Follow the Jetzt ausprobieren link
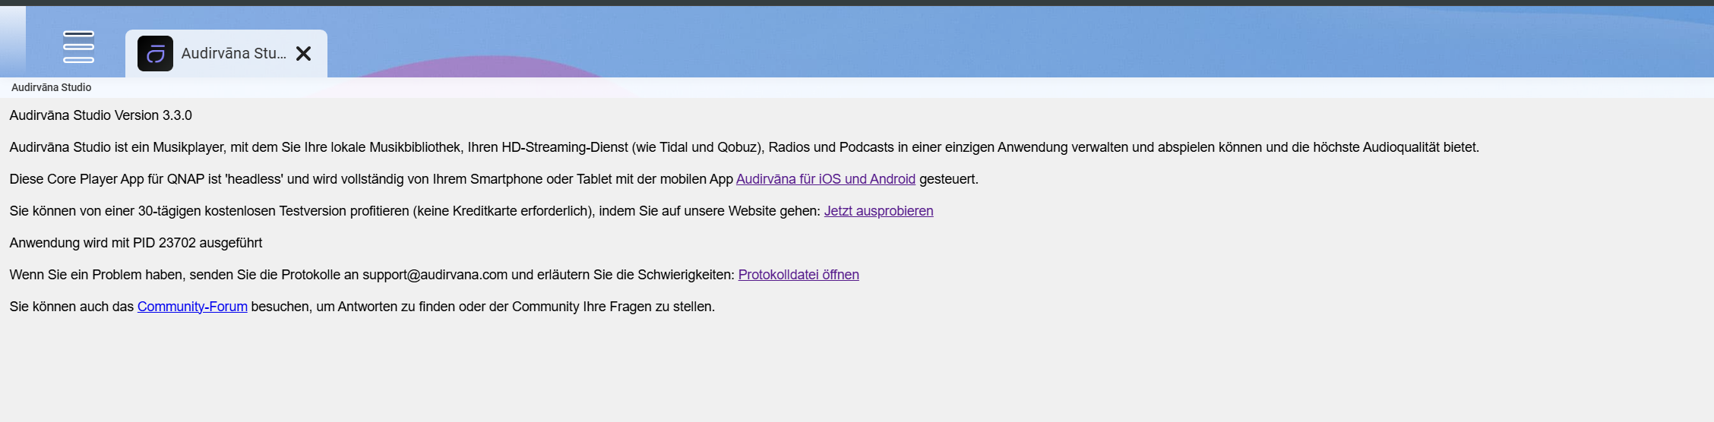The height and width of the screenshot is (422, 1714). tap(878, 211)
